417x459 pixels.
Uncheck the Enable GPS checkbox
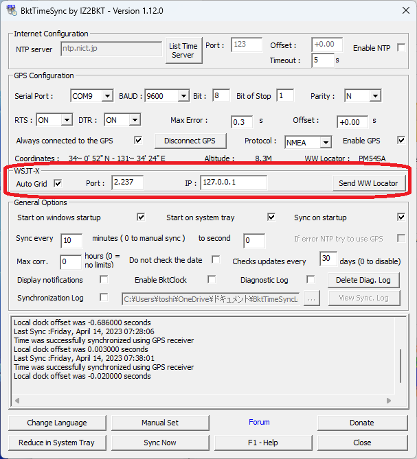tap(401, 140)
